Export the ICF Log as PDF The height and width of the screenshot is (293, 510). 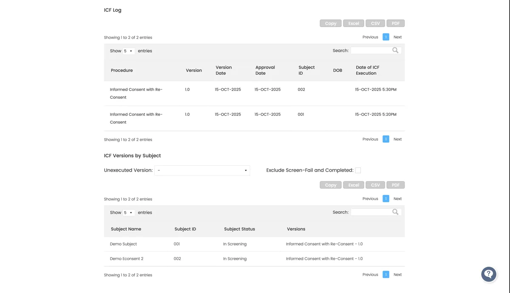pos(395,23)
